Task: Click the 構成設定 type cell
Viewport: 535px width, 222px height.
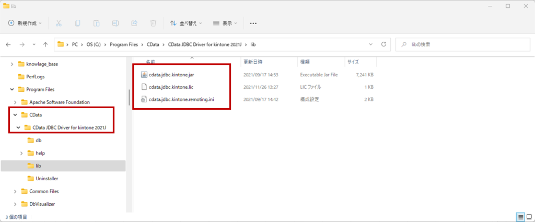Action: pos(309,100)
